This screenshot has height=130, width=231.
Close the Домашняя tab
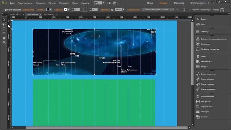[40, 14]
